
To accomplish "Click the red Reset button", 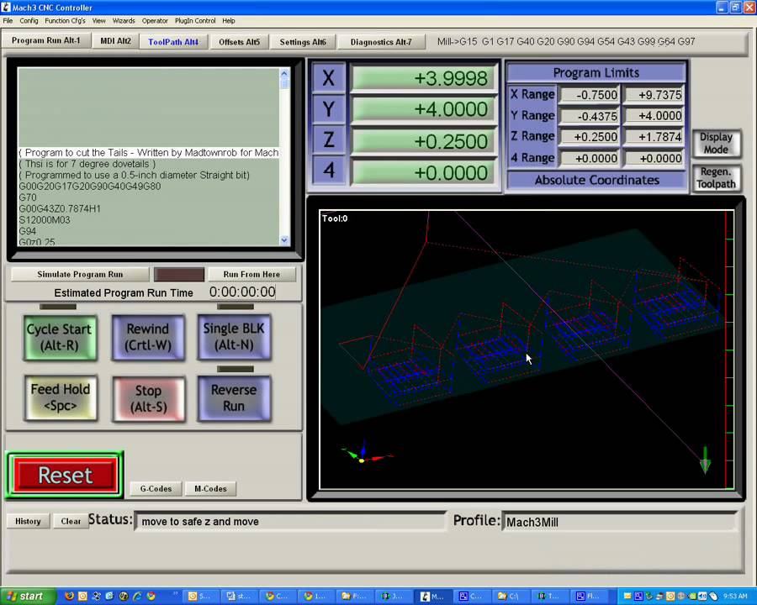I will pos(65,476).
